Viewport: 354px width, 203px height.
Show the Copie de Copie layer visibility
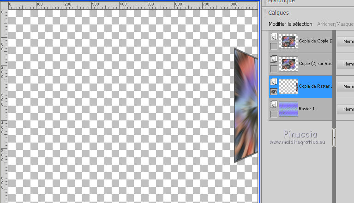click(274, 47)
